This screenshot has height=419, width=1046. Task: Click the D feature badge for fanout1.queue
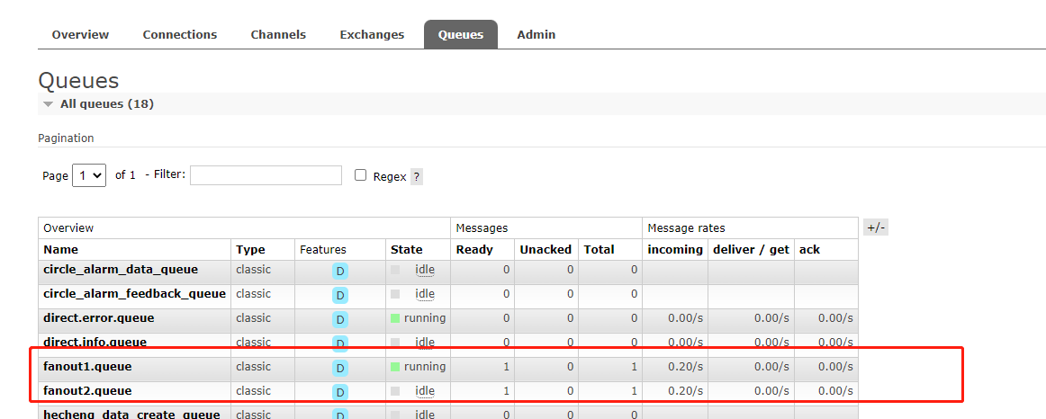(x=339, y=368)
